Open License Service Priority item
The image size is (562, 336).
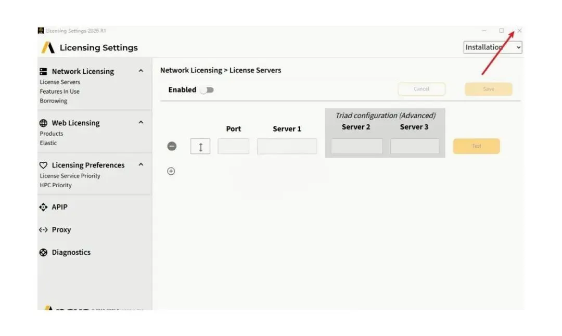pos(70,176)
